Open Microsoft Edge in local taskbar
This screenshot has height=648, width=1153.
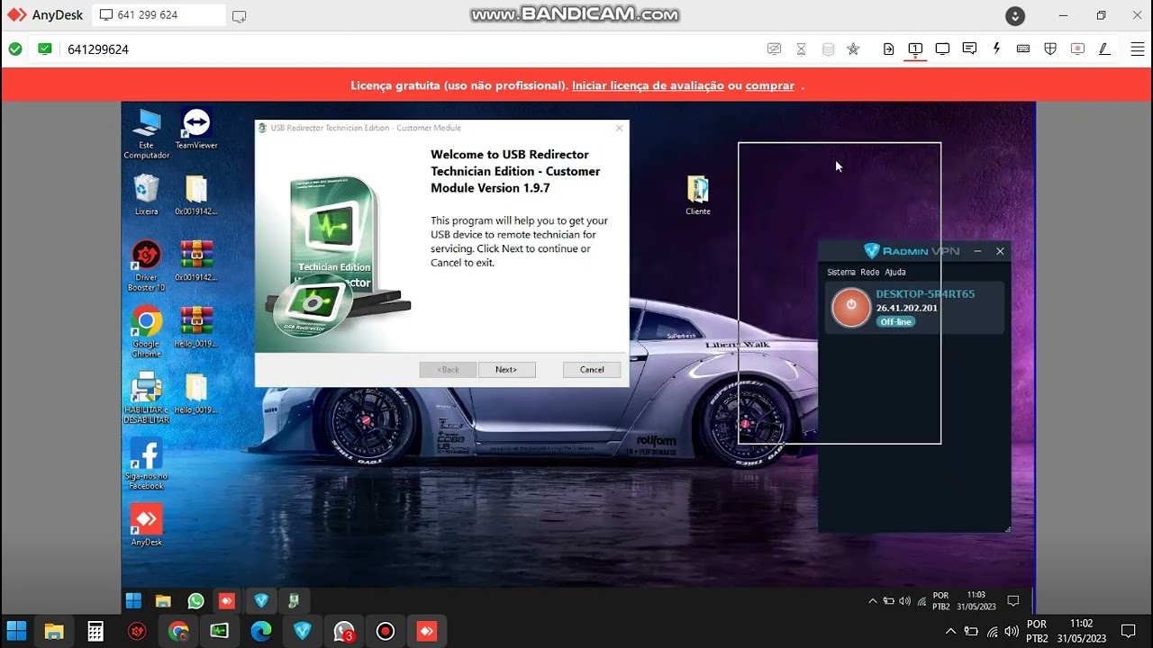click(x=261, y=631)
